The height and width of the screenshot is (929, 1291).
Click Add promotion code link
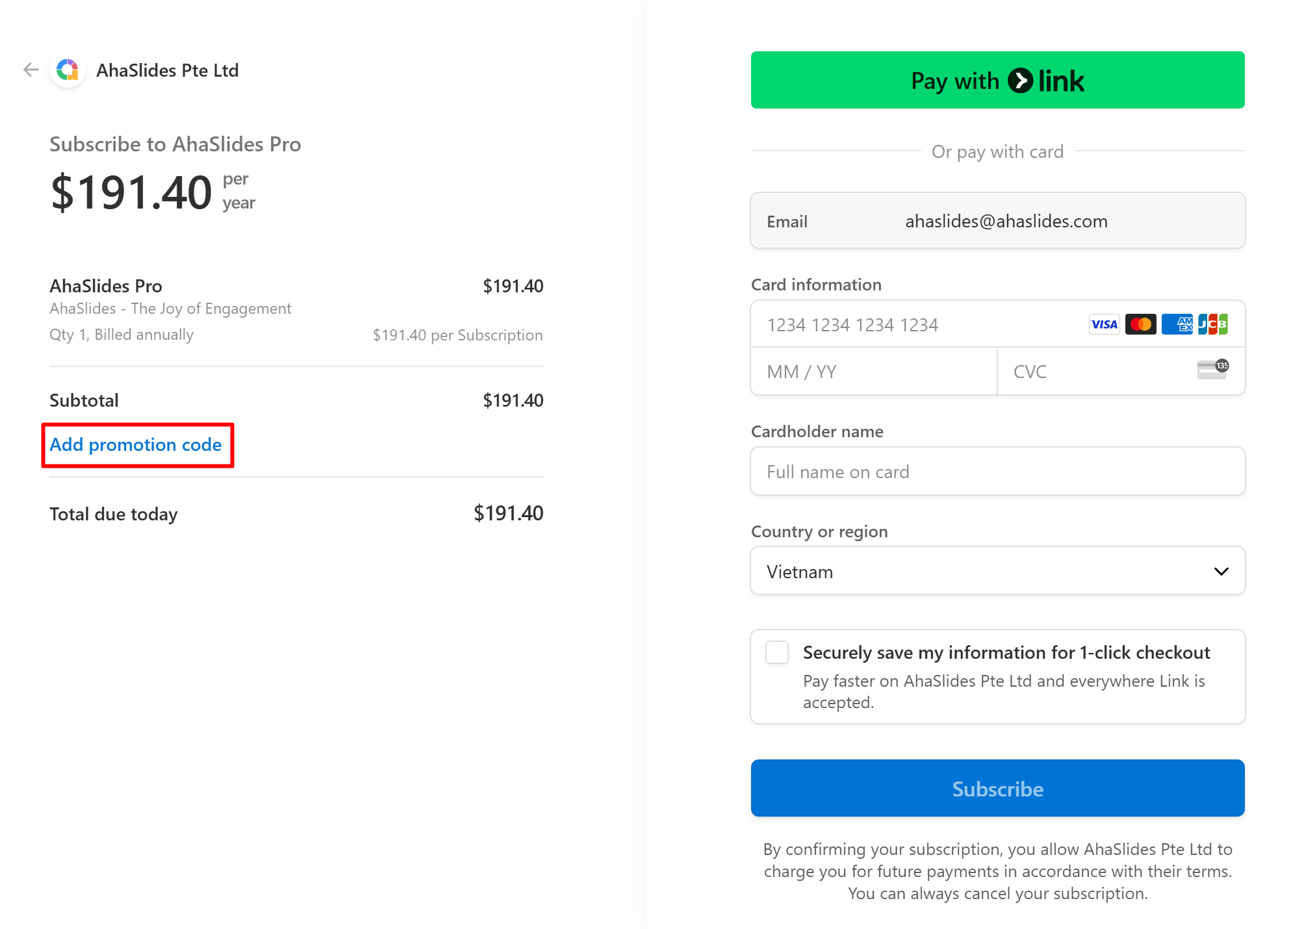(136, 445)
